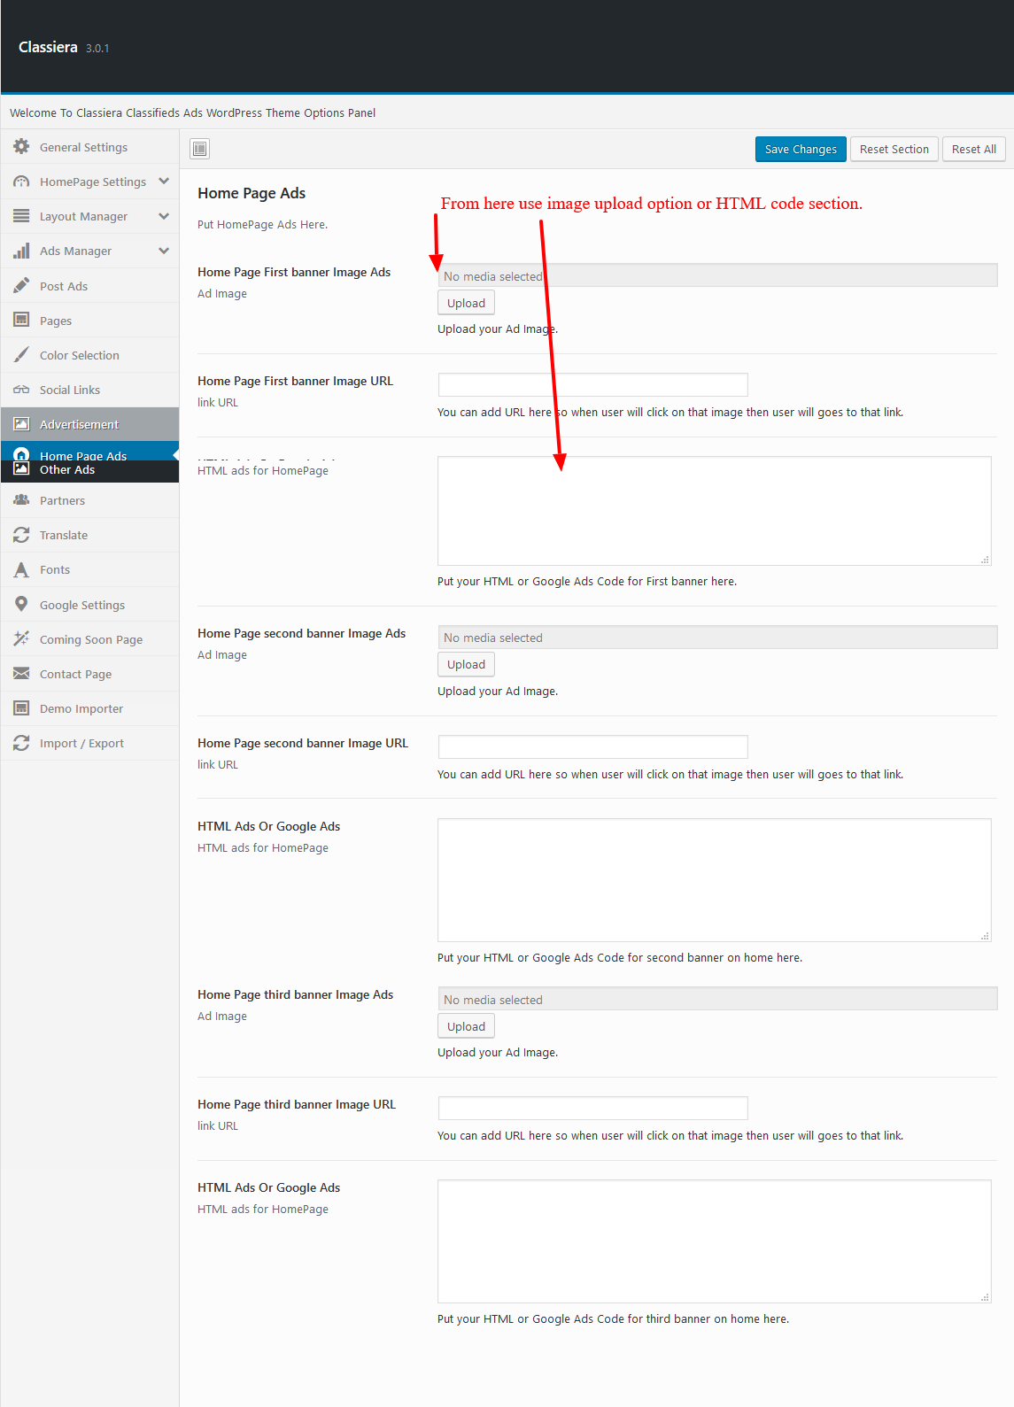Click the second banner HTML ads textarea
Viewport: 1014px width, 1407px height.
click(714, 880)
